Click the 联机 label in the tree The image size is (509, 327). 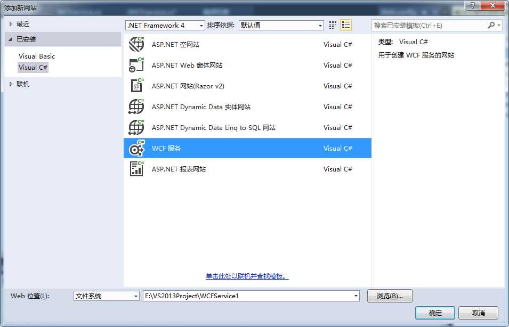click(x=23, y=84)
